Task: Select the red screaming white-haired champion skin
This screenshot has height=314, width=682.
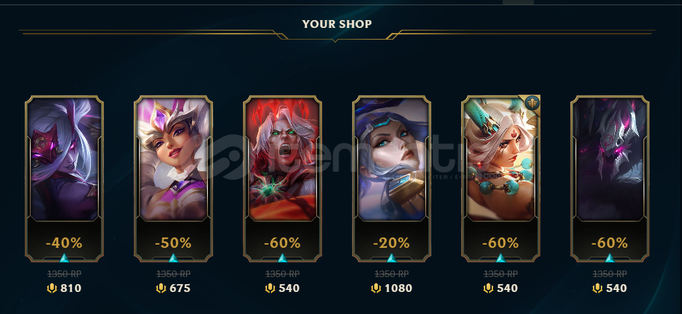Action: pos(283,159)
